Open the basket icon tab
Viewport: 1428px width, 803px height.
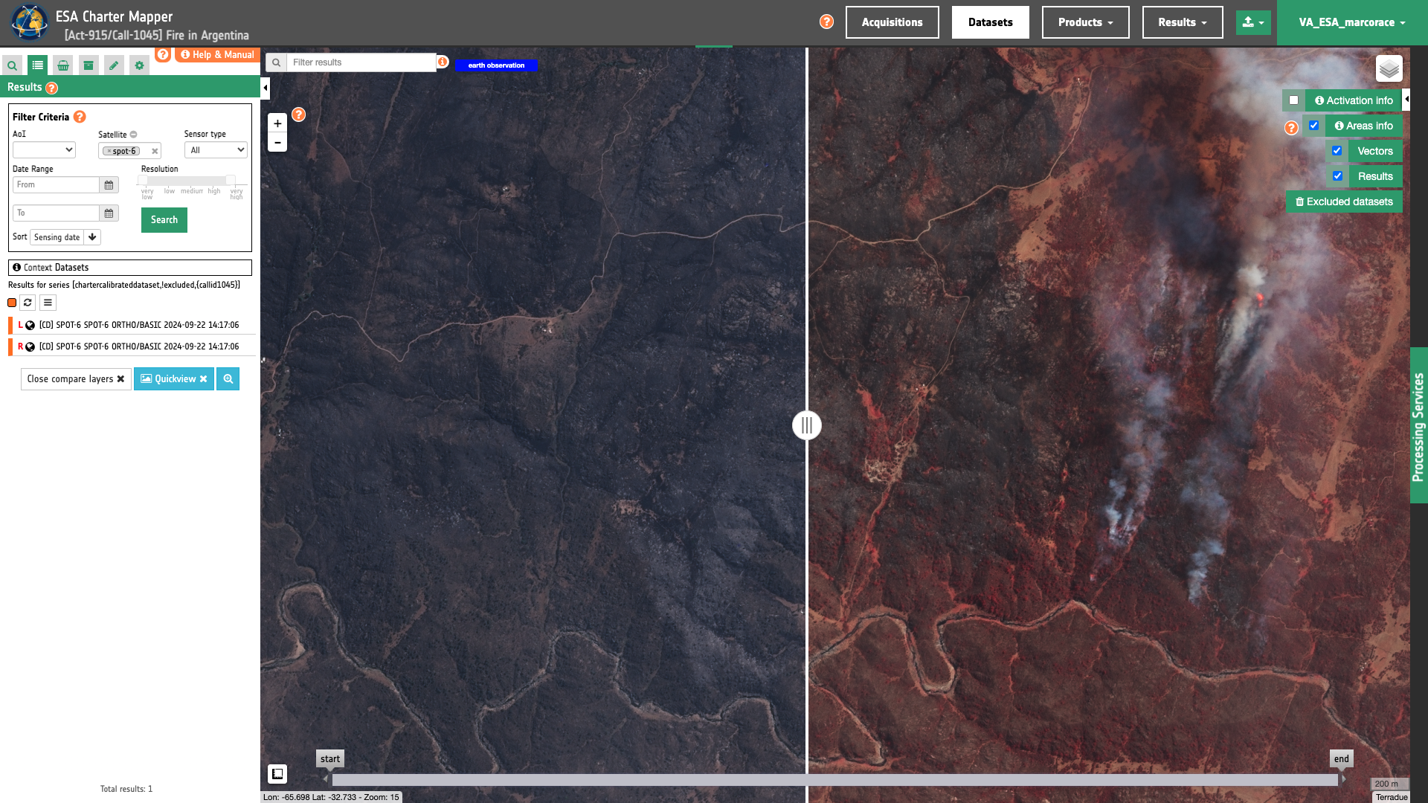click(63, 65)
